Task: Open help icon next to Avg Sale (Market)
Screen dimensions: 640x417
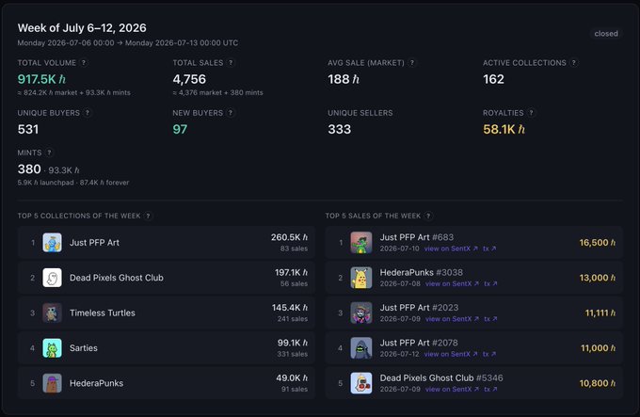Action: pyautogui.click(x=412, y=63)
